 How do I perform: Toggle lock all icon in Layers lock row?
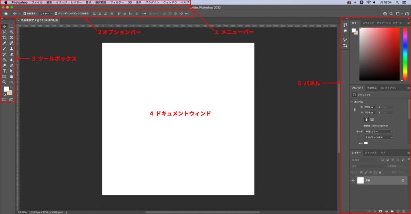(x=380, y=172)
